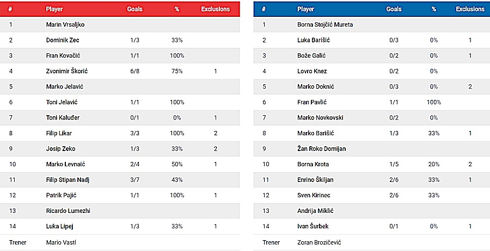Click the # header in red table

coord(11,9)
